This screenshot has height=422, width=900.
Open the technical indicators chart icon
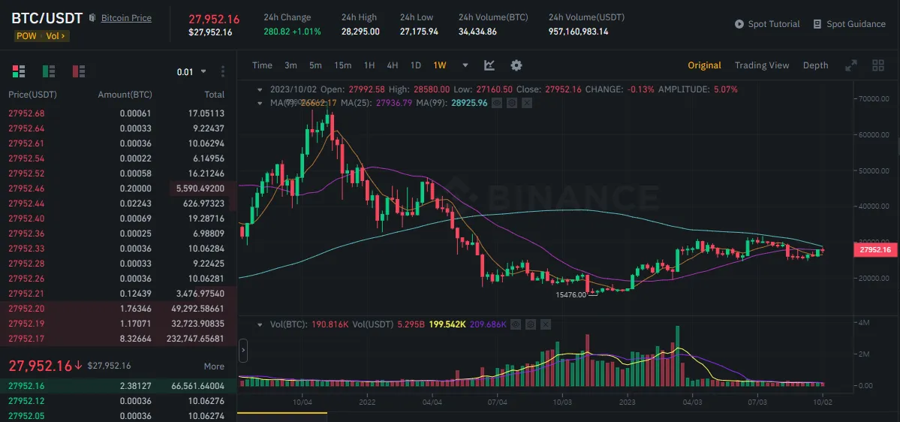(489, 65)
